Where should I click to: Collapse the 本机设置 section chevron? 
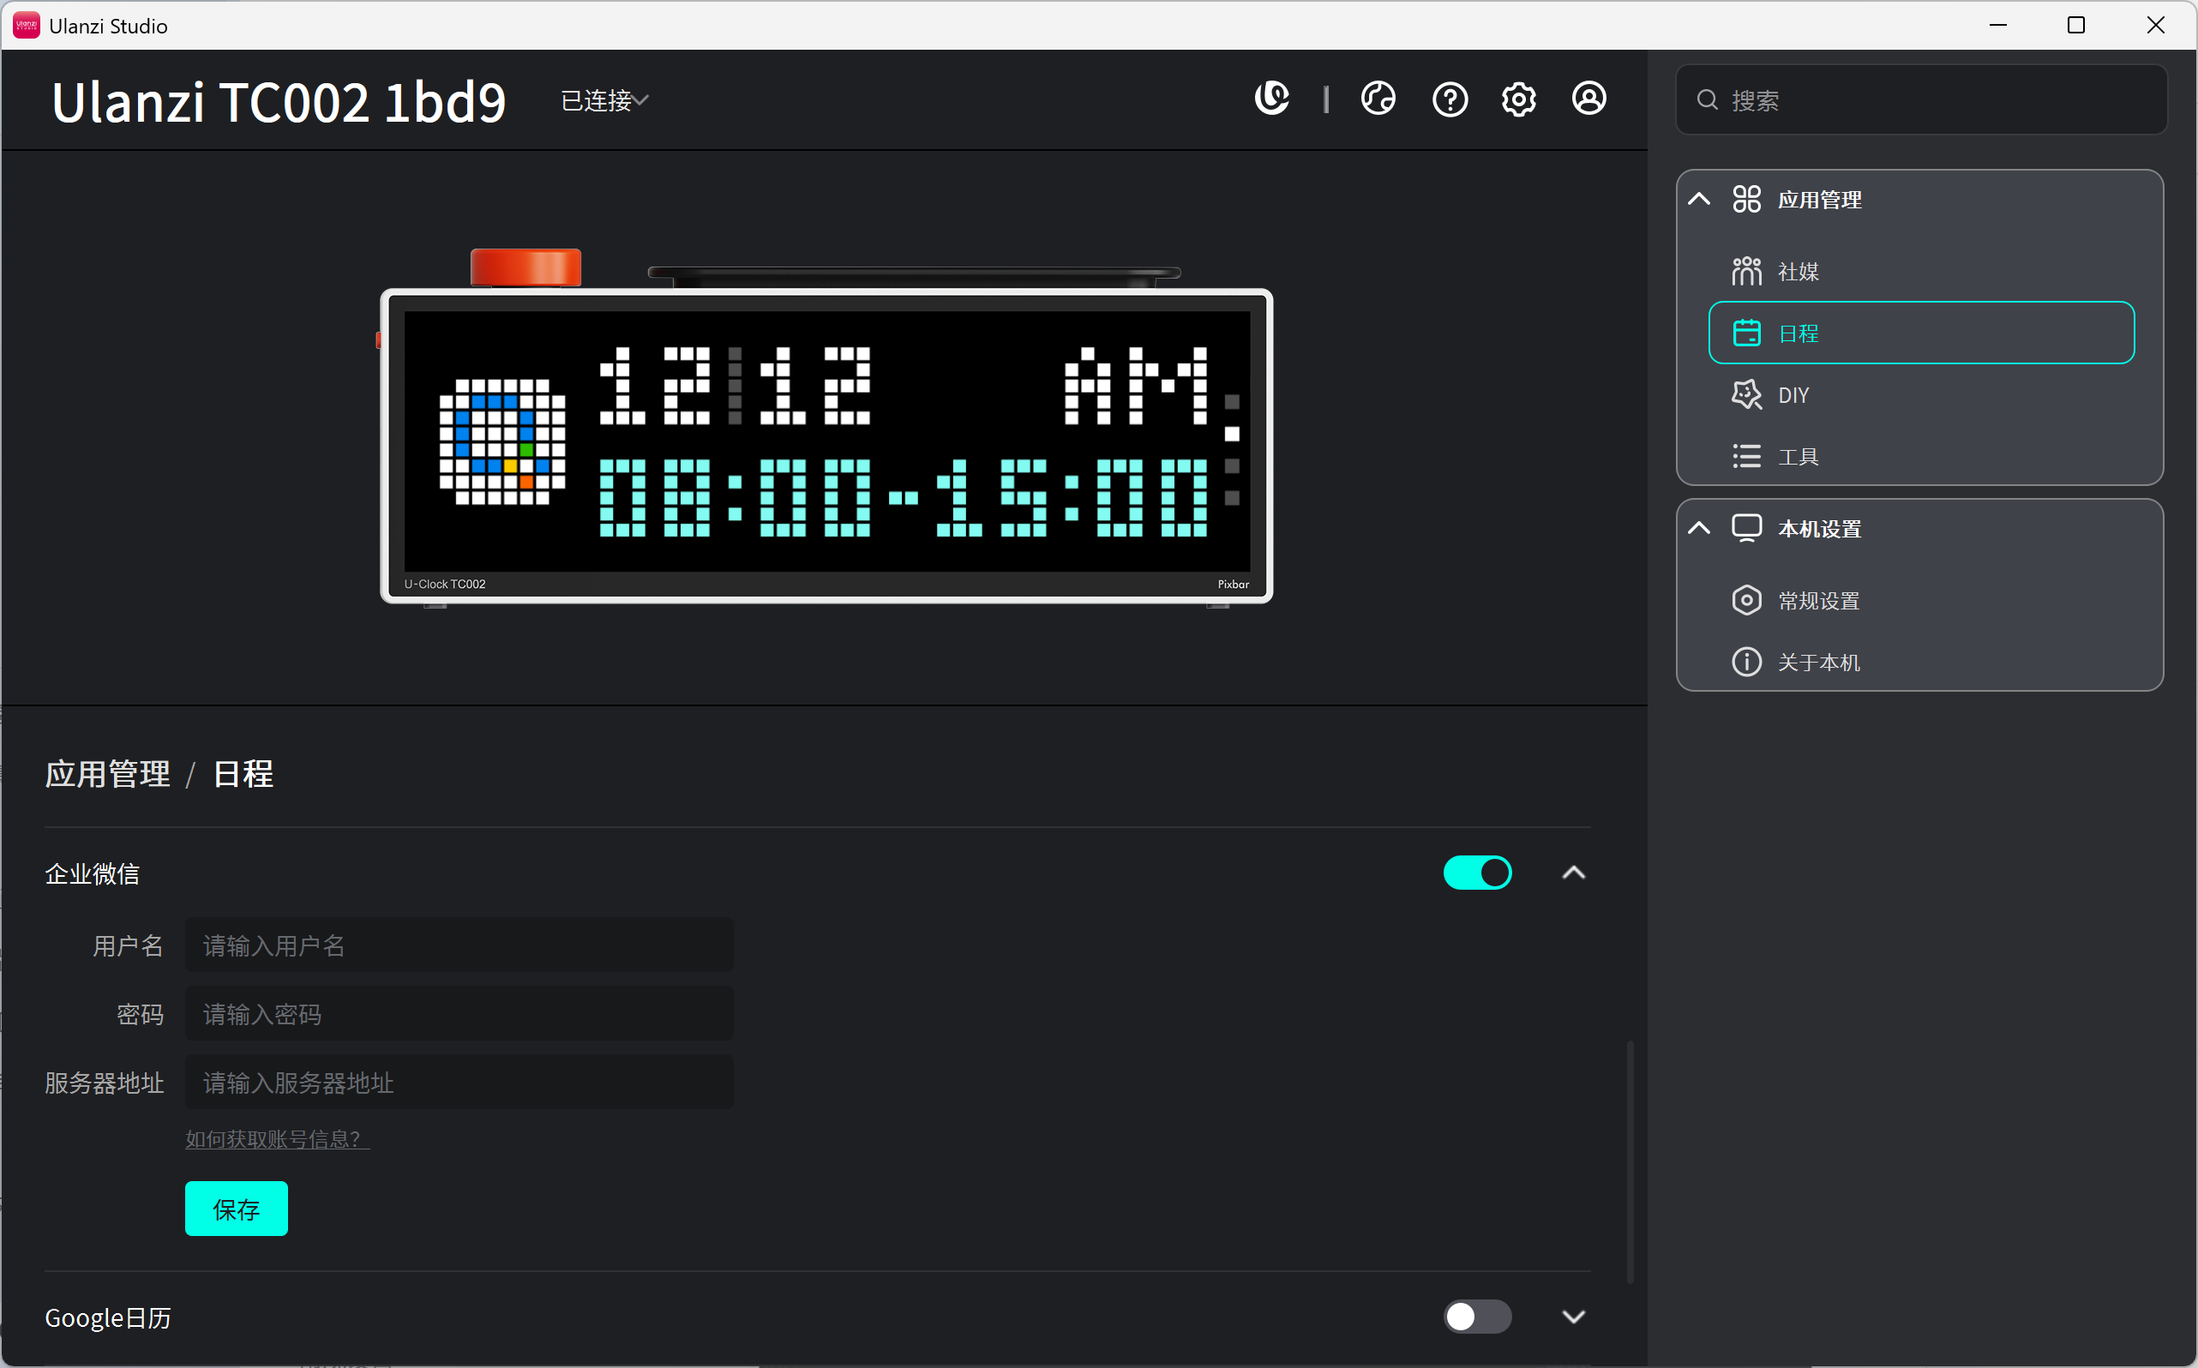point(1698,527)
